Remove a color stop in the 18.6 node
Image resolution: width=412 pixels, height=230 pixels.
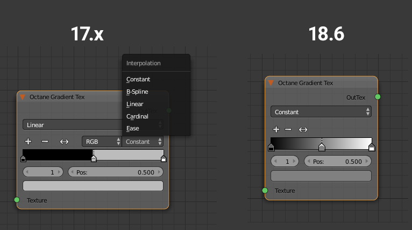pos(288,129)
